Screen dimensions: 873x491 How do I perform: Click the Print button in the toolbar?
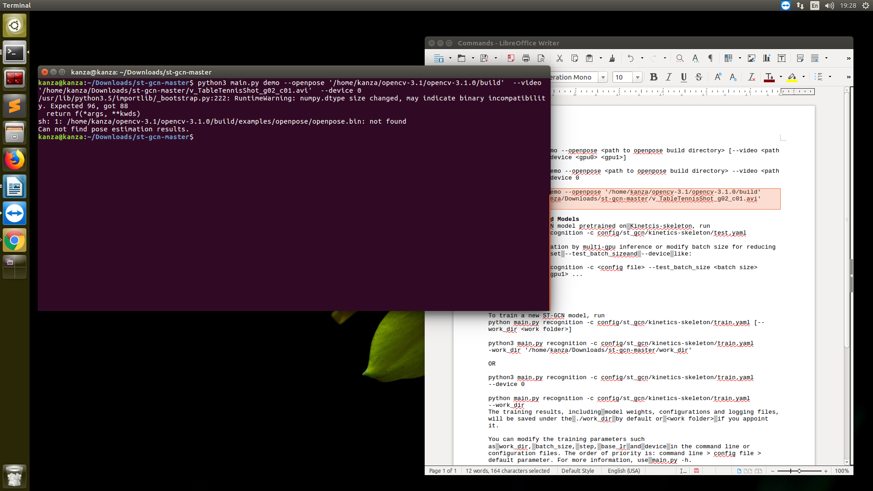tap(526, 58)
